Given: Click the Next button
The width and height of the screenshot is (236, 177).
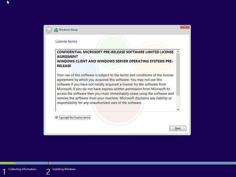Looking at the screenshot, I should tap(178, 128).
